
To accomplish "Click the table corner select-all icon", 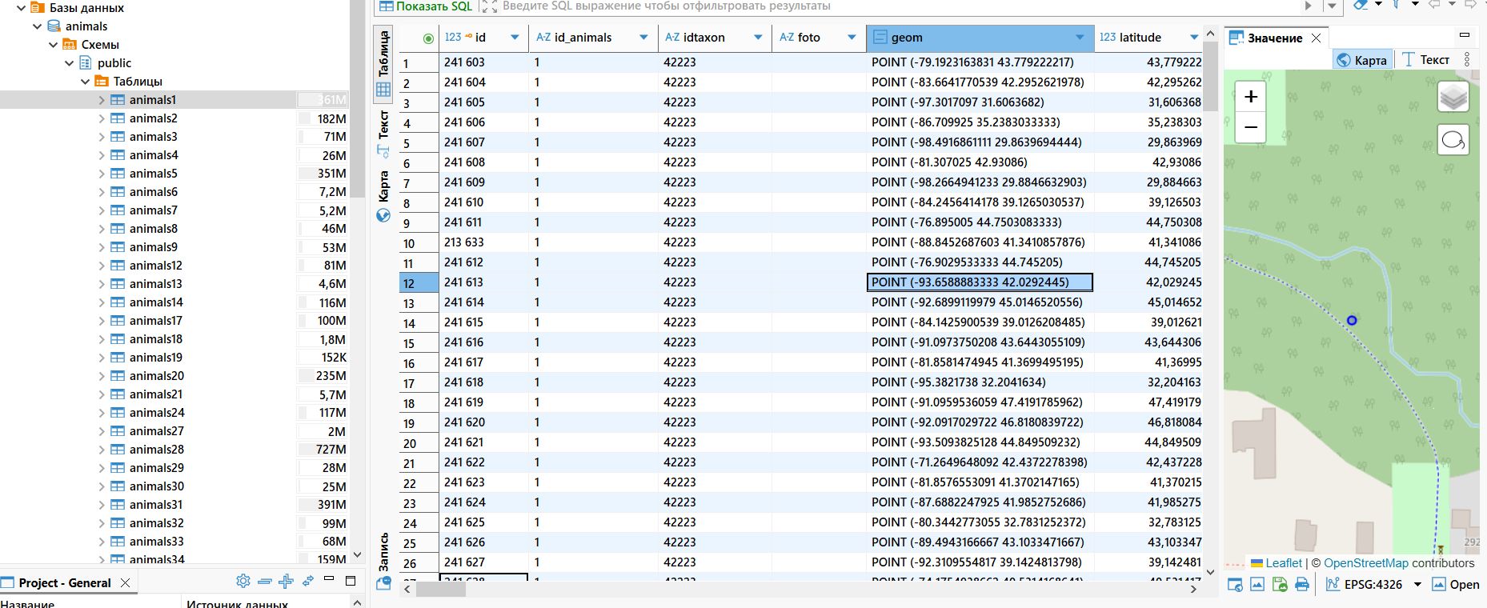I will click(428, 38).
